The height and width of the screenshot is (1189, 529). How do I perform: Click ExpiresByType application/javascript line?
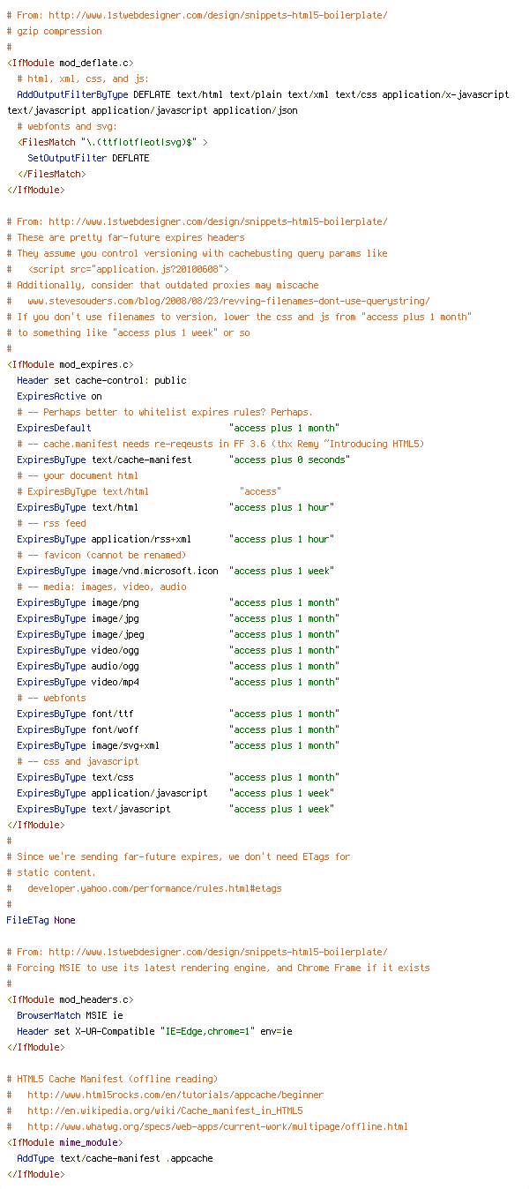175,793
